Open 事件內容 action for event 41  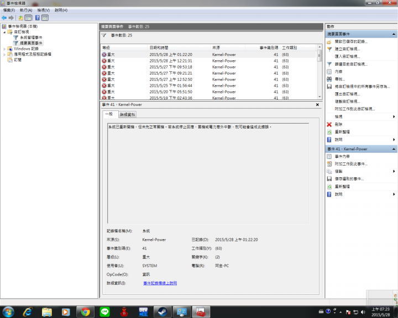pos(342,156)
